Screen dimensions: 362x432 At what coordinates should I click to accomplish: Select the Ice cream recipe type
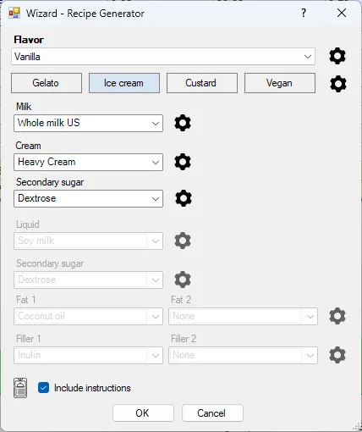(124, 83)
